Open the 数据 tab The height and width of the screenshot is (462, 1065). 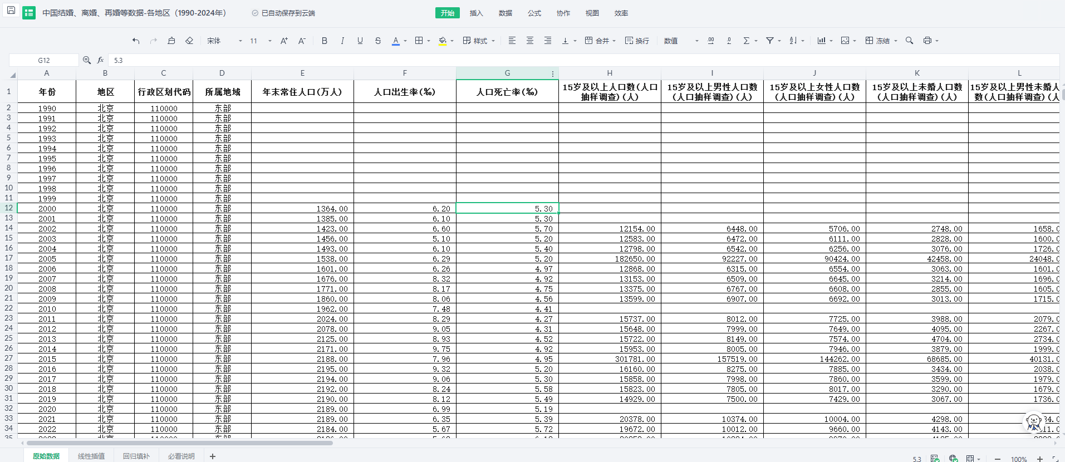click(505, 13)
